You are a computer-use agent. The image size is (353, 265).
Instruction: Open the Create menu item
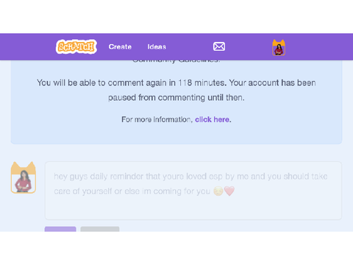(120, 46)
